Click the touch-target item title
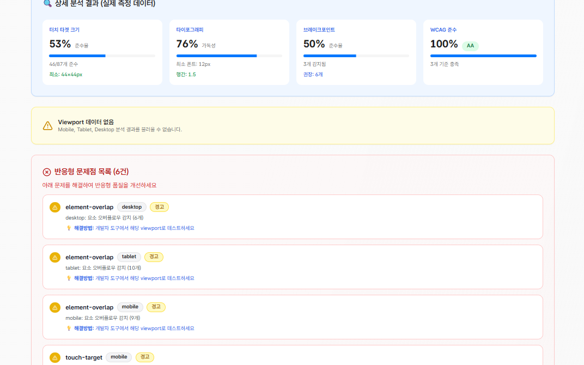584x365 pixels. [x=84, y=357]
